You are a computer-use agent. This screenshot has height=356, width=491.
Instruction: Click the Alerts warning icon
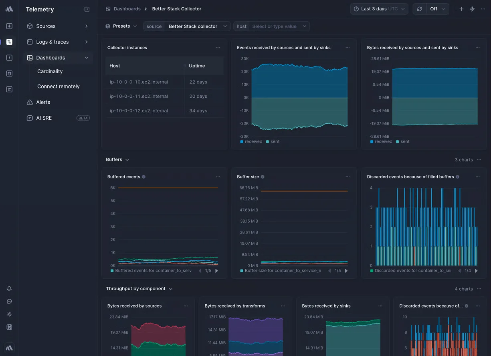(30, 102)
